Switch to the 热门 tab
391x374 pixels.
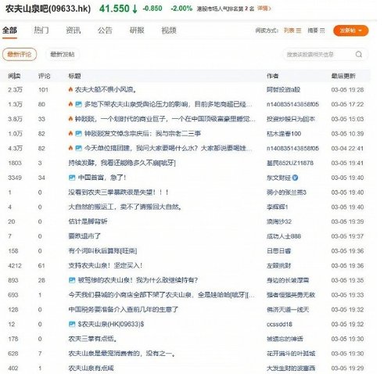[x=41, y=31]
